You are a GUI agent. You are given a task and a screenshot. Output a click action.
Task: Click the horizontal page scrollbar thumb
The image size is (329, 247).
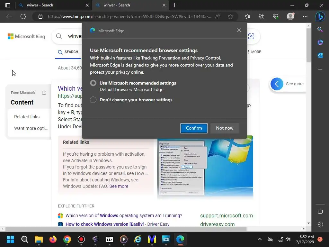(x=126, y=229)
